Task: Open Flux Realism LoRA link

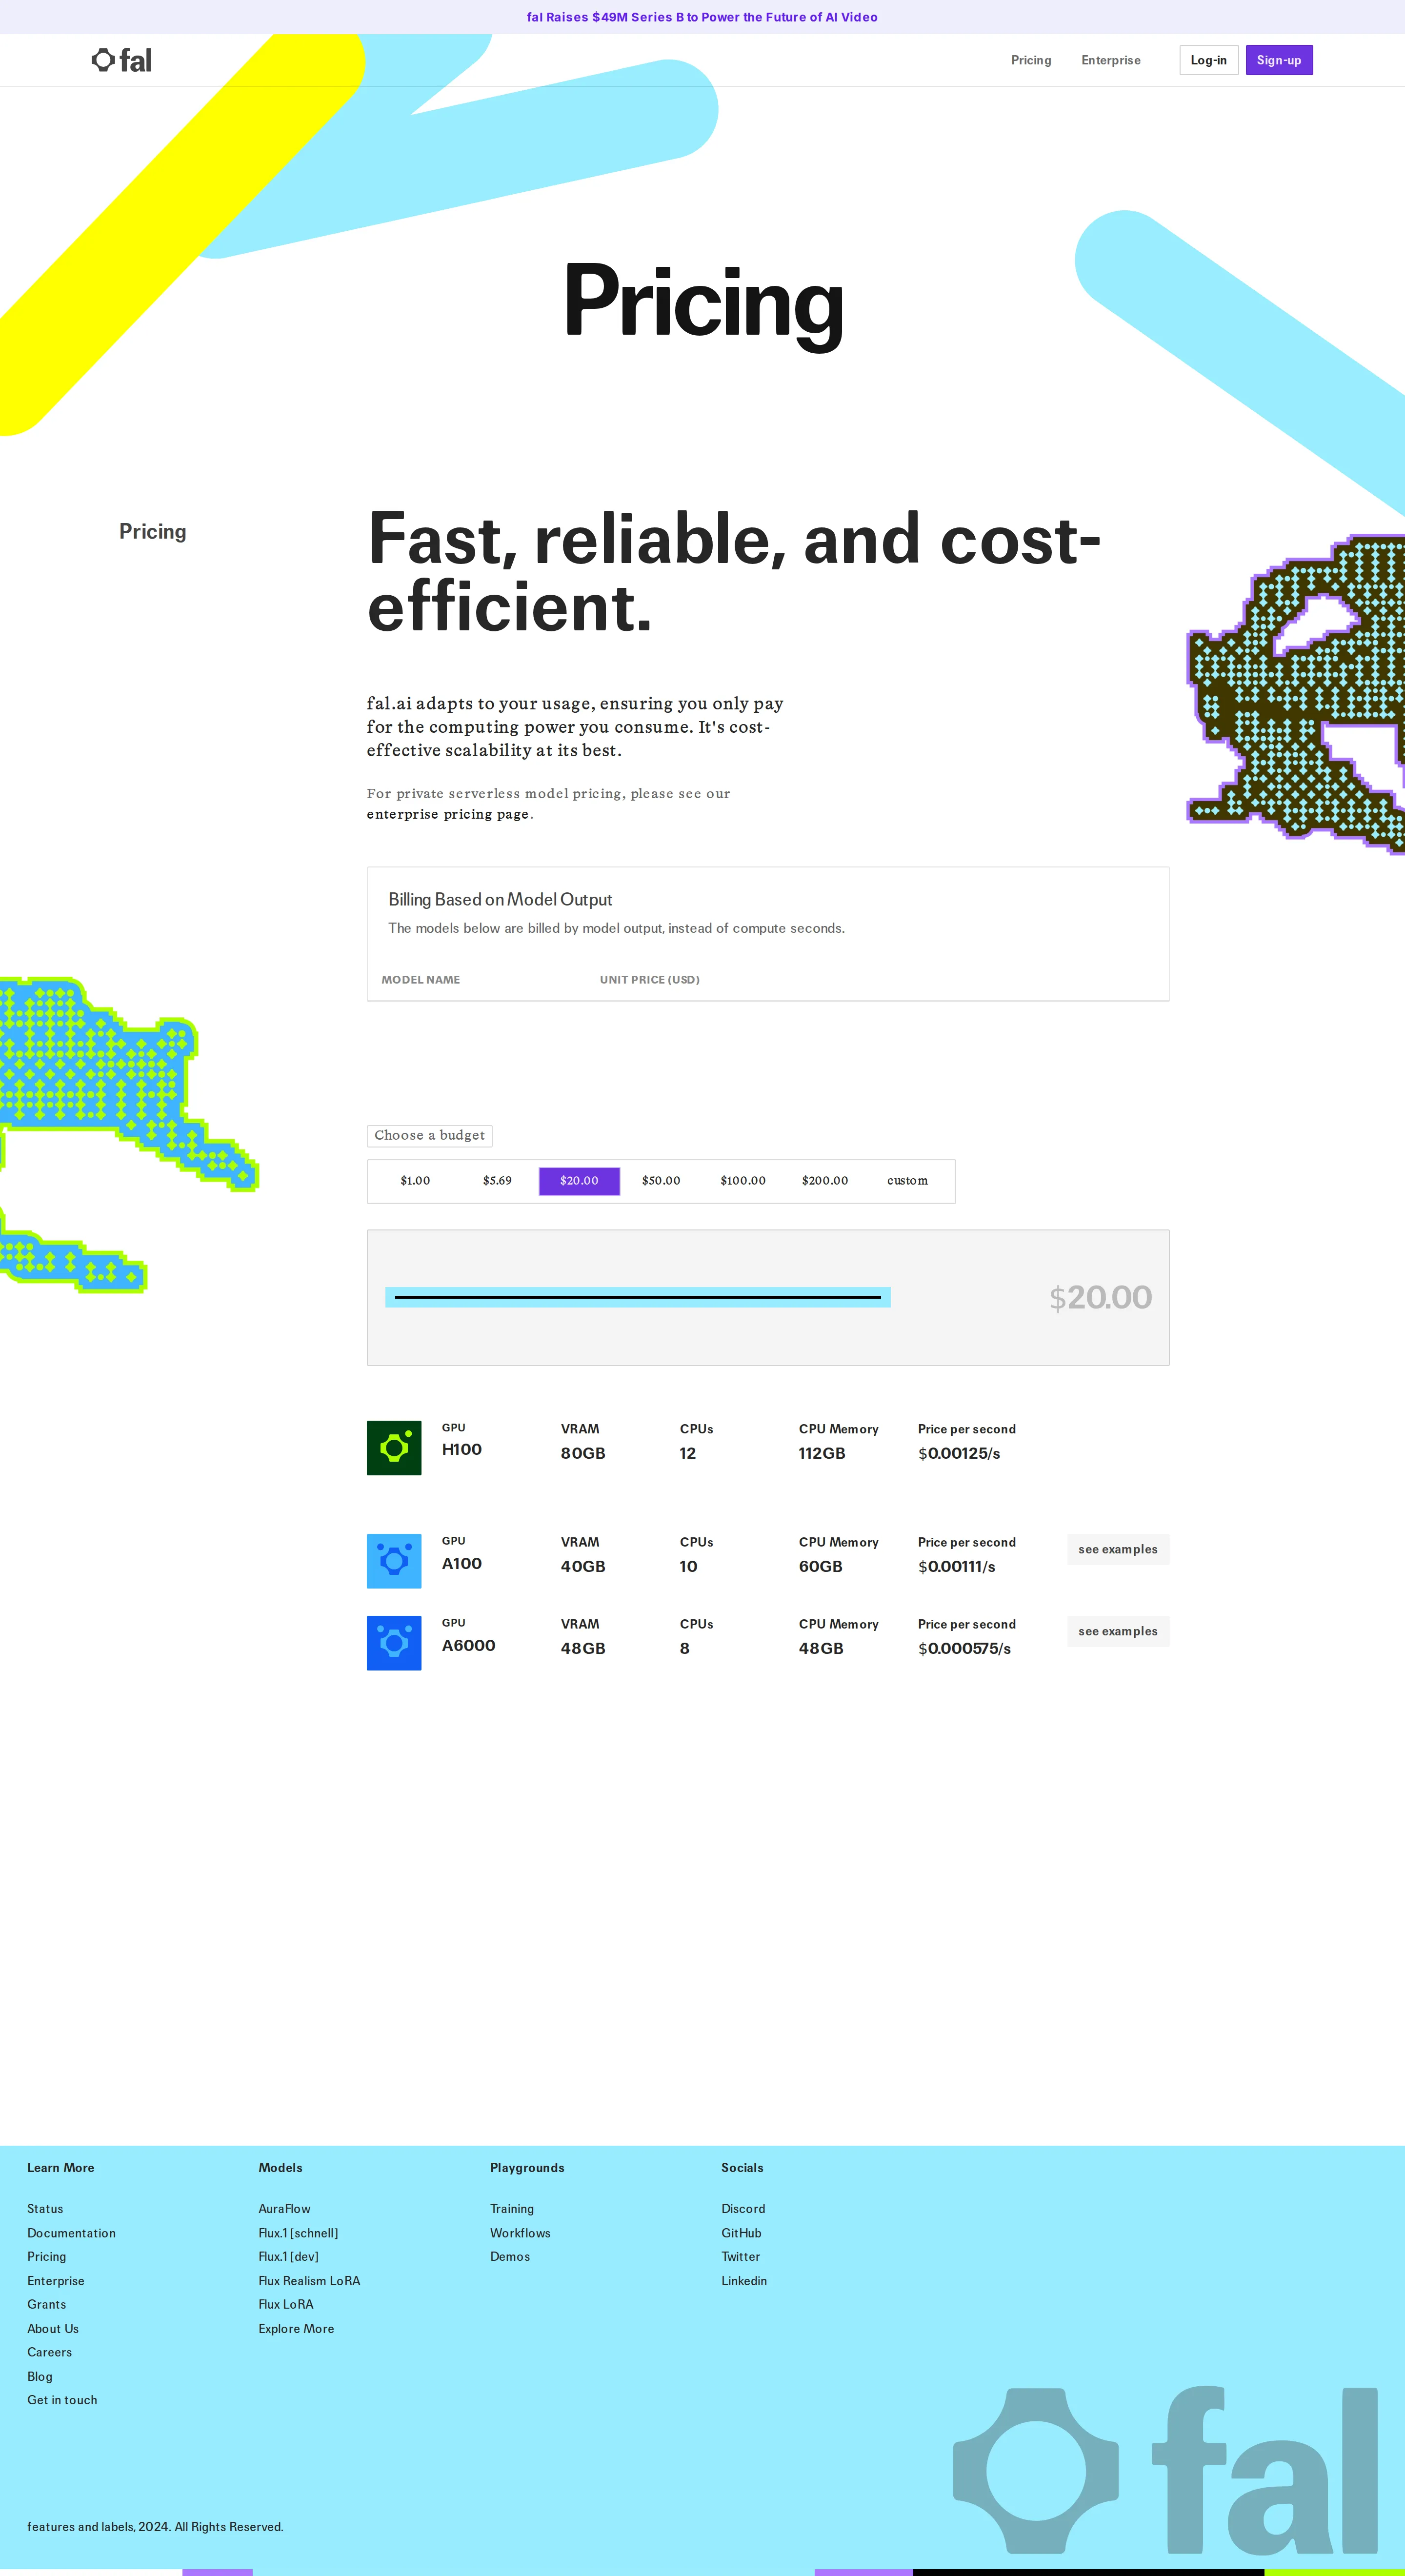Action: coord(310,2281)
